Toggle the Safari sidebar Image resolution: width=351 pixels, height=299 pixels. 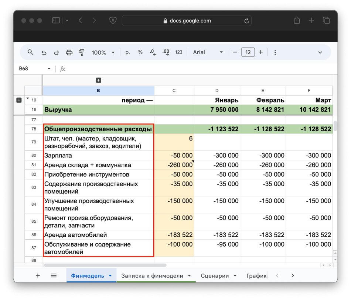point(56,21)
